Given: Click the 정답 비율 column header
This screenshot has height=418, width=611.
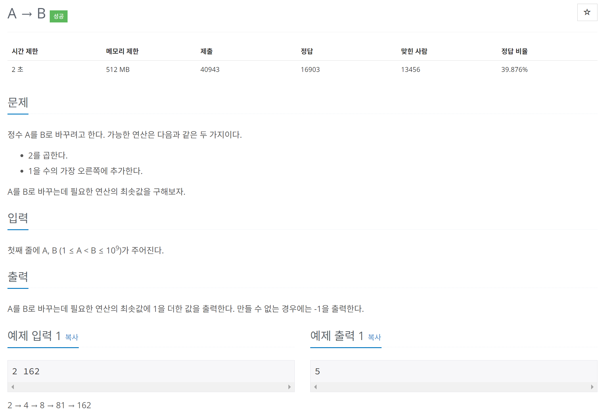Looking at the screenshot, I should 514,51.
